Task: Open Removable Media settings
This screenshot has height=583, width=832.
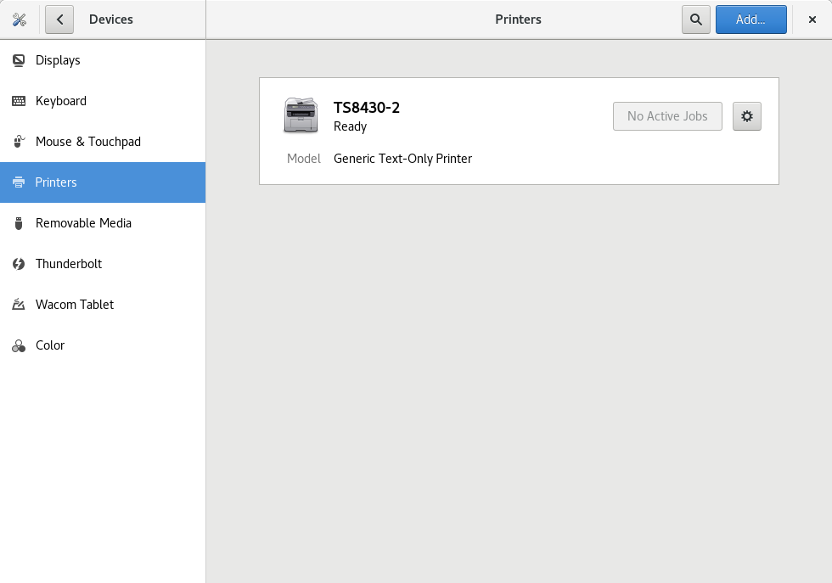Action: [103, 223]
